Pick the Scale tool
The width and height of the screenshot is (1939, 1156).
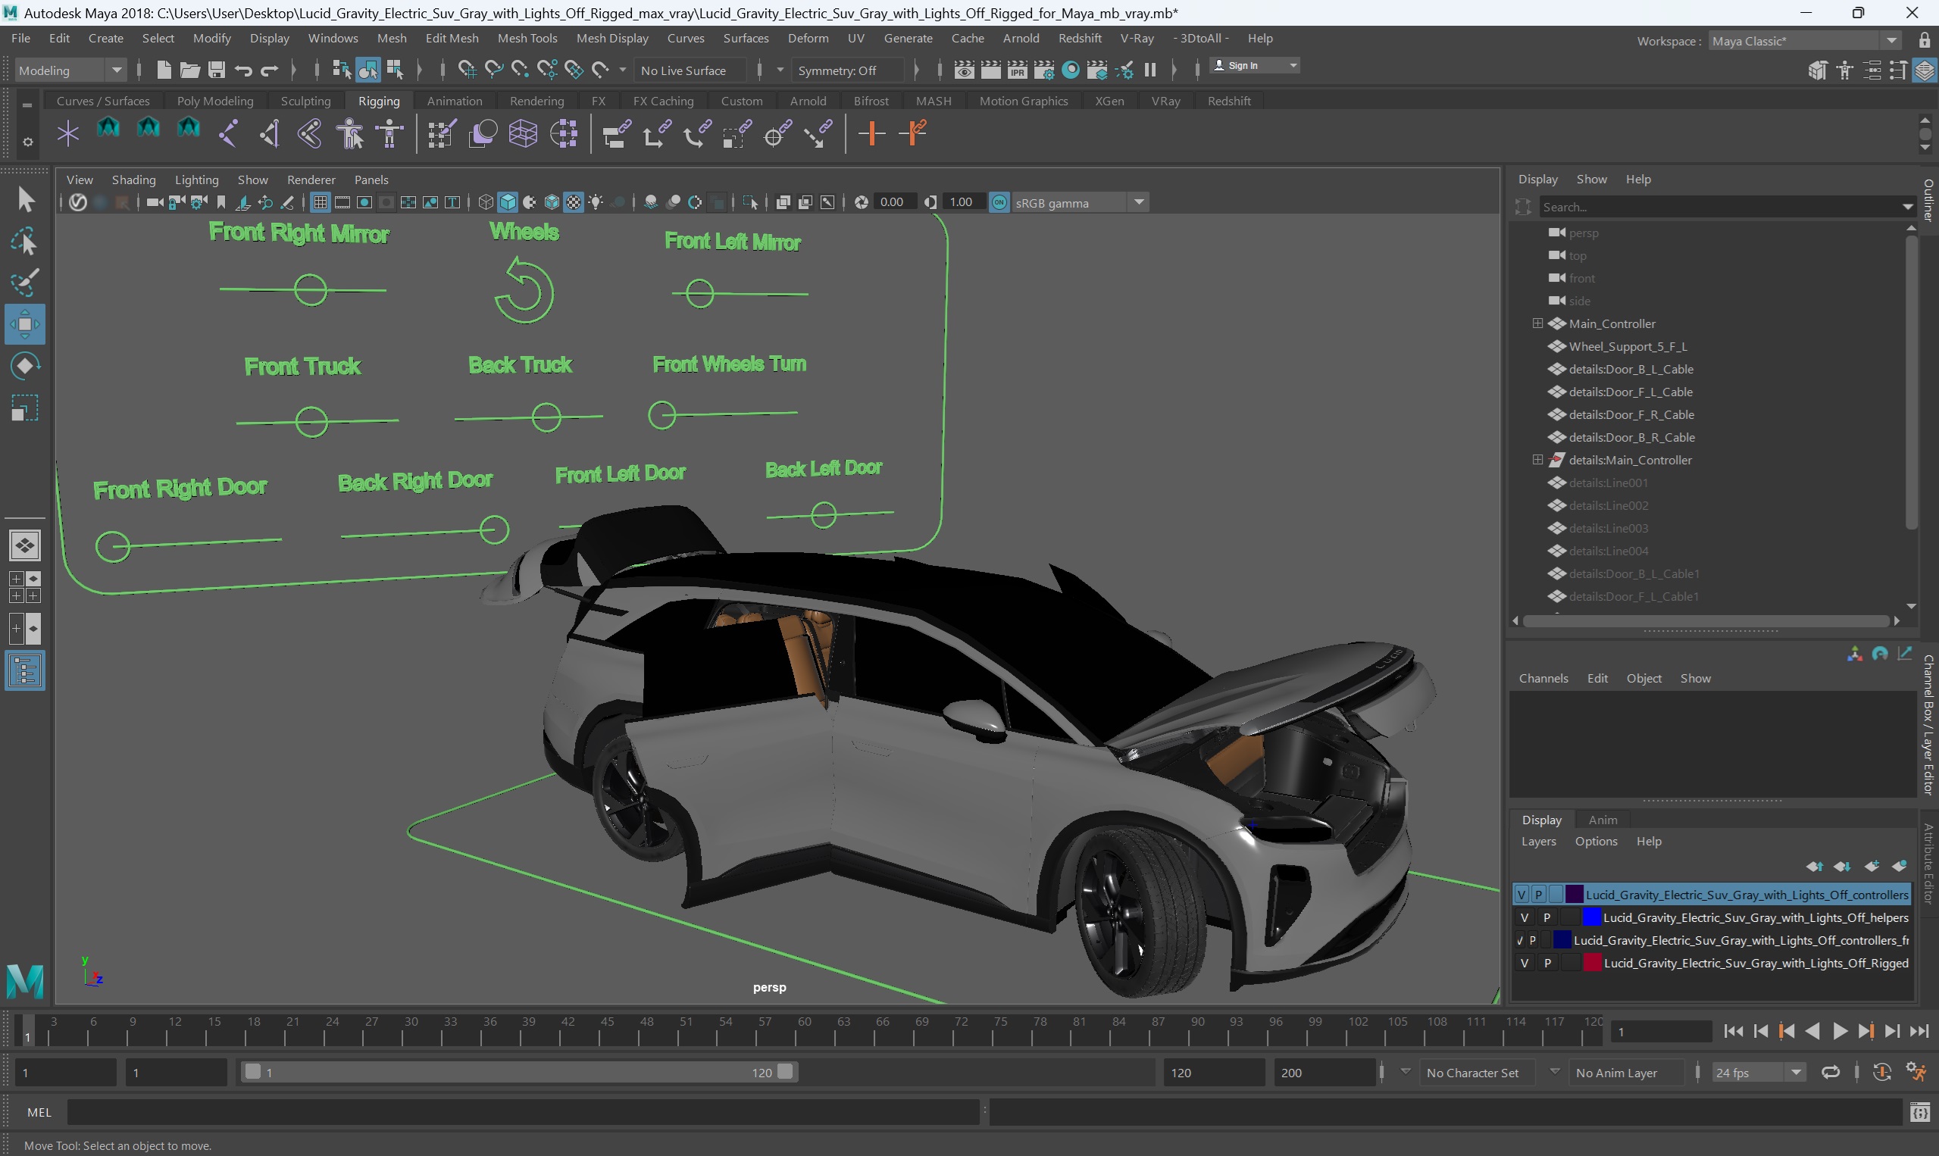coord(25,408)
